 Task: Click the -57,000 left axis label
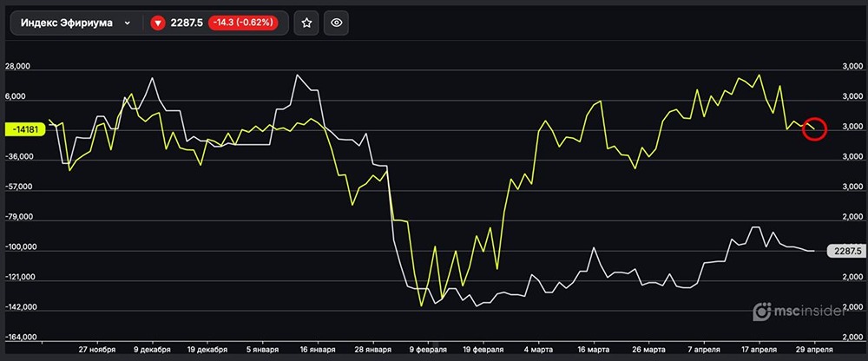point(19,187)
